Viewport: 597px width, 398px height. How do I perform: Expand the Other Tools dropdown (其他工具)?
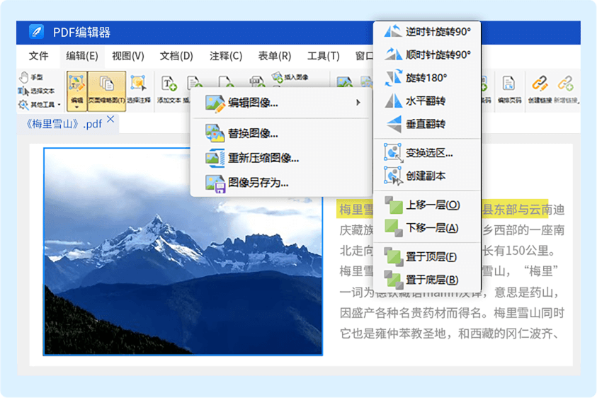click(40, 105)
